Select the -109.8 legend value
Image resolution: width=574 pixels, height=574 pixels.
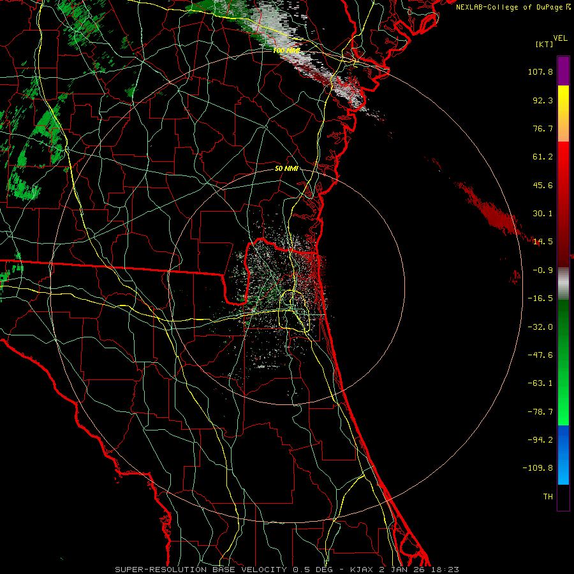[538, 468]
